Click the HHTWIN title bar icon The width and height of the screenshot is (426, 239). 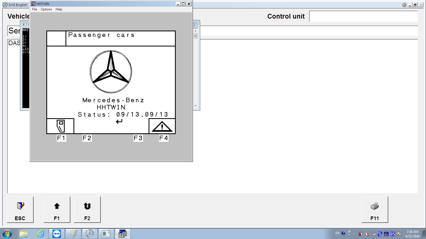(33, 4)
